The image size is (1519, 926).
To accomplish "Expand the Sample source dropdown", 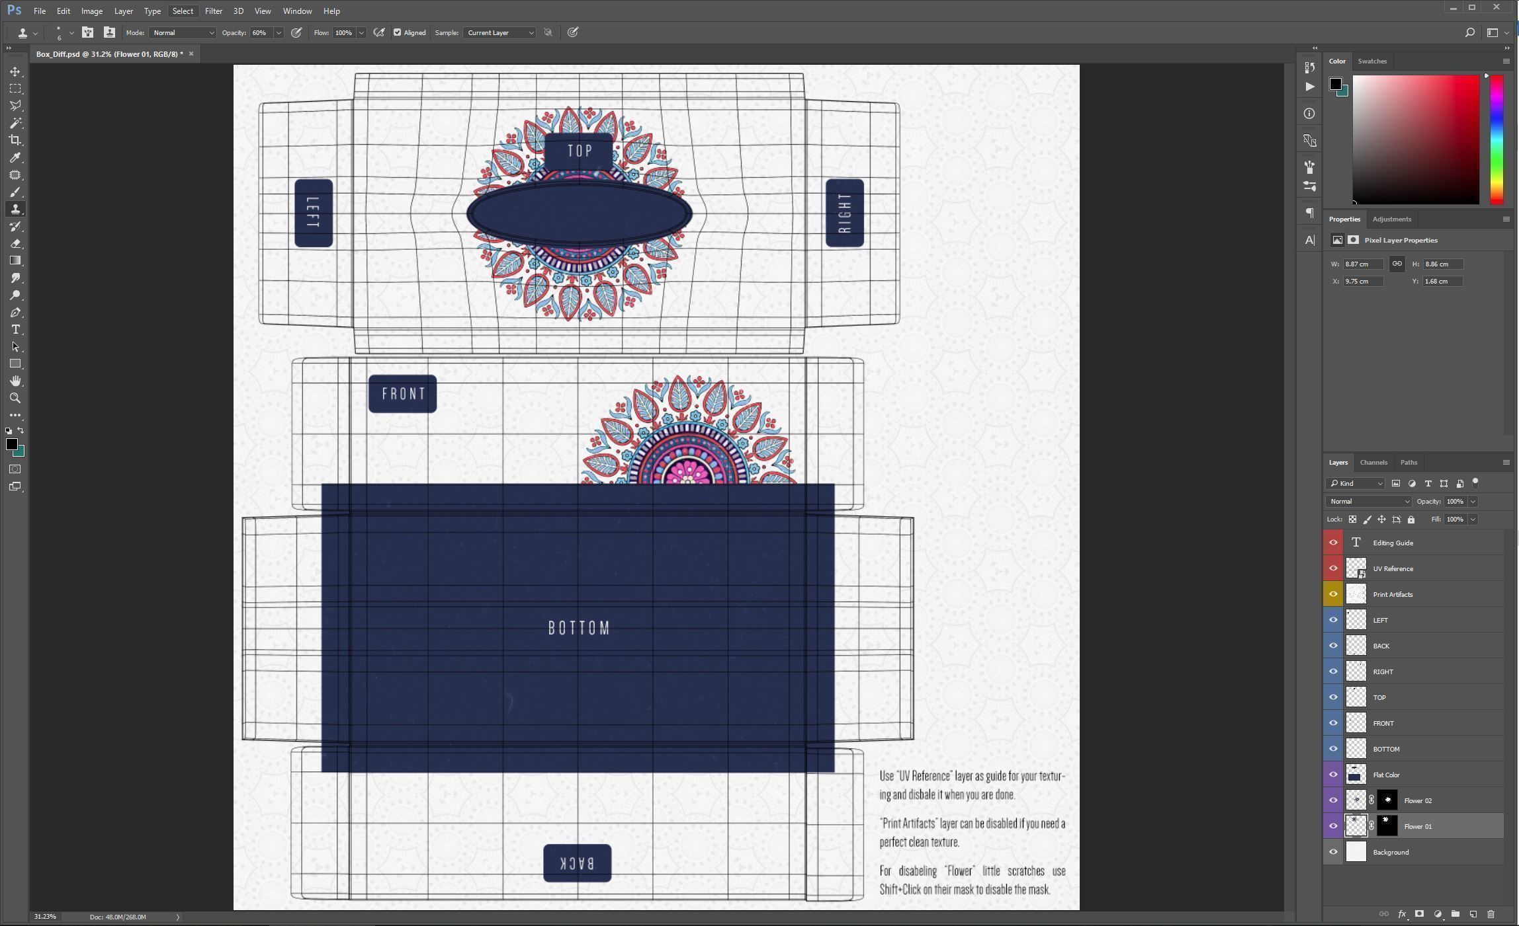I will (499, 32).
